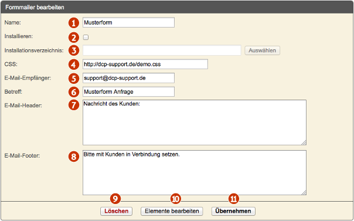Click into the E-Mail-Footer text area
Image resolution: width=354 pixels, height=221 pixels.
195,173
